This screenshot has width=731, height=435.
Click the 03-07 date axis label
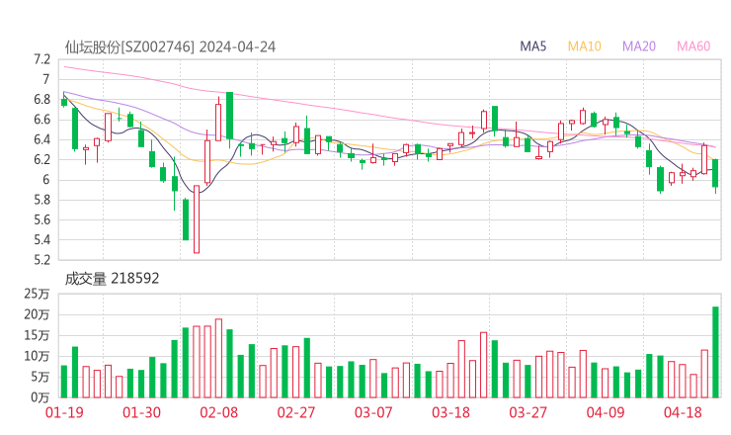pyautogui.click(x=373, y=412)
